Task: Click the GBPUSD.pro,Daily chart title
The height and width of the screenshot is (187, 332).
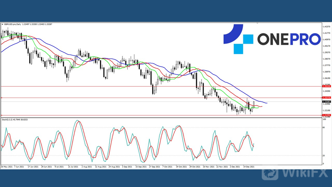Action: coord(13,25)
